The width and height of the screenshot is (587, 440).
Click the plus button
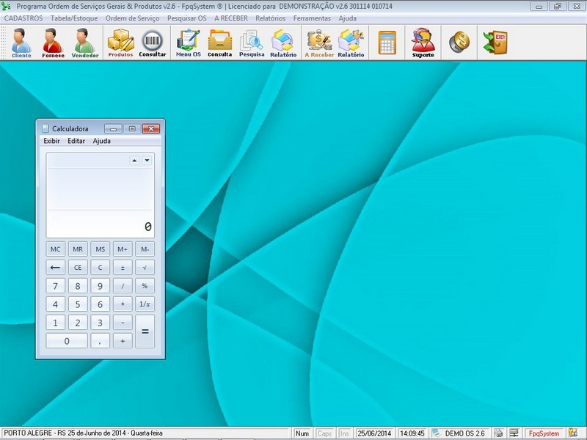pyautogui.click(x=123, y=341)
